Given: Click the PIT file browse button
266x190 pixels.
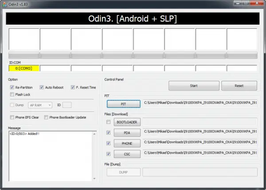Looking at the screenshot, I should pyautogui.click(x=124, y=104).
